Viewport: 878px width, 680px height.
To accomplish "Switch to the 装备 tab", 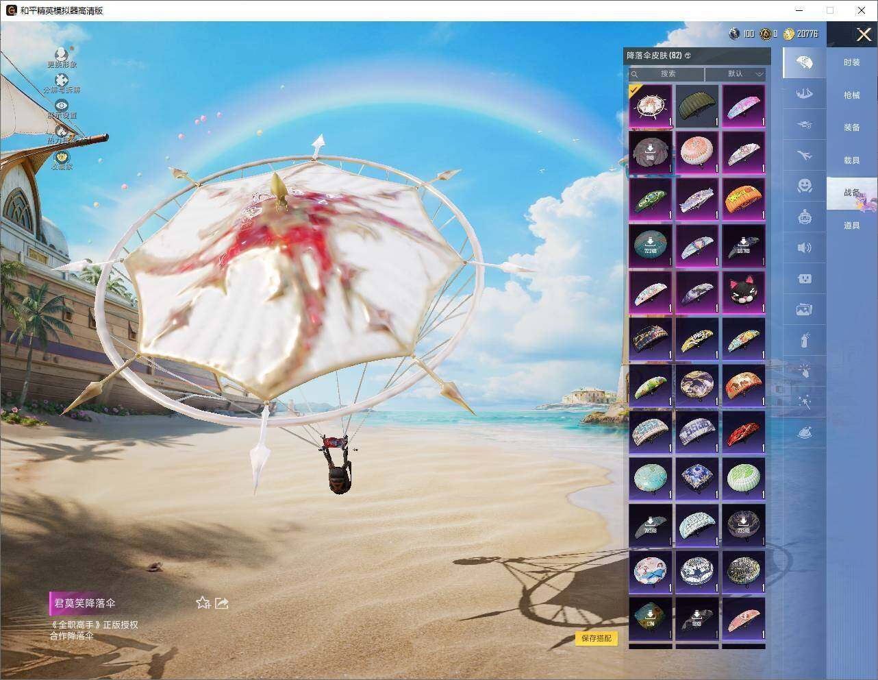I will (852, 127).
